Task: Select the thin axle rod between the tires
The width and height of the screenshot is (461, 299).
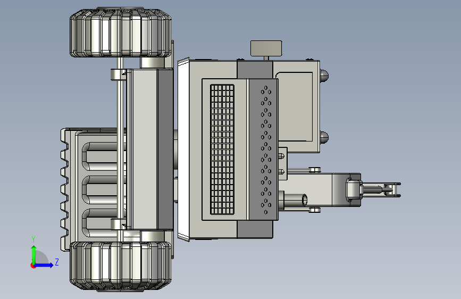Action: 121,149
